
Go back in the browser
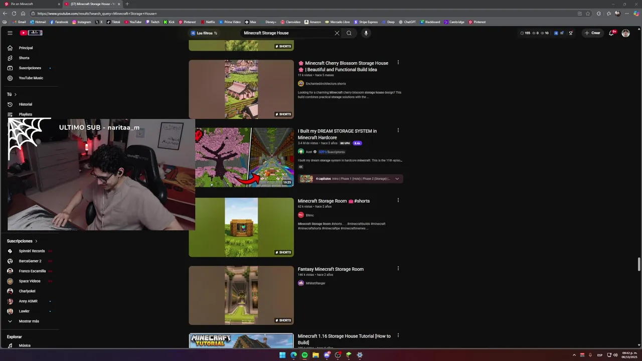click(6, 14)
